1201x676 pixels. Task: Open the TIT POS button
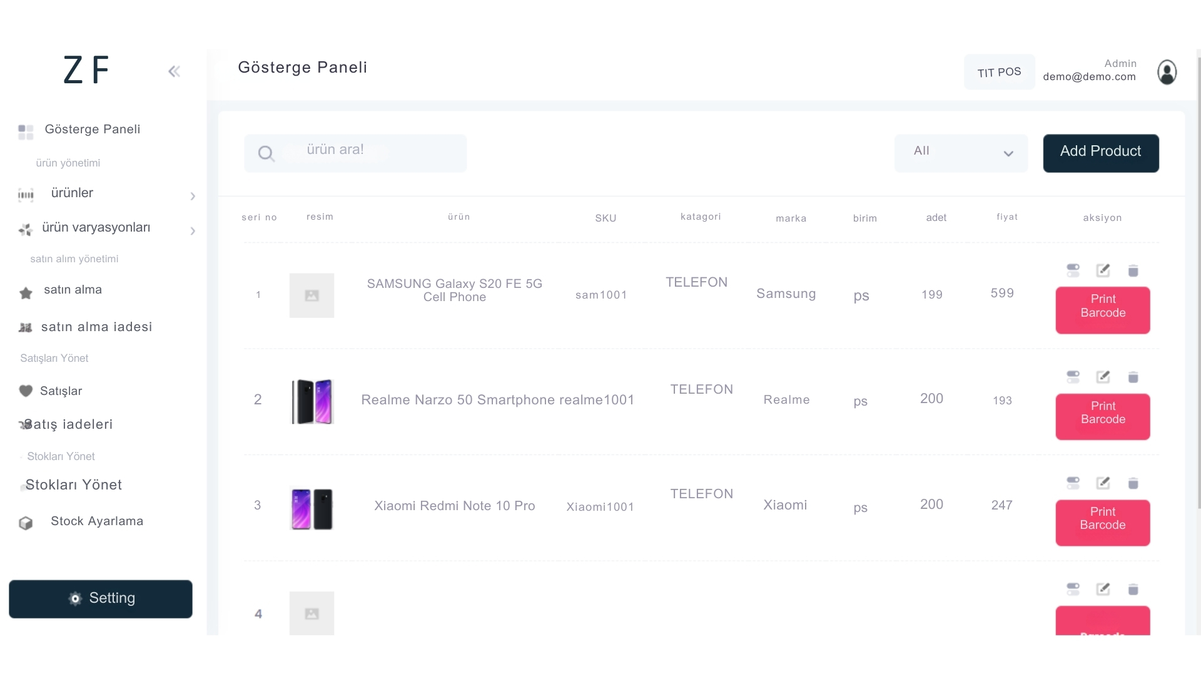(x=999, y=72)
